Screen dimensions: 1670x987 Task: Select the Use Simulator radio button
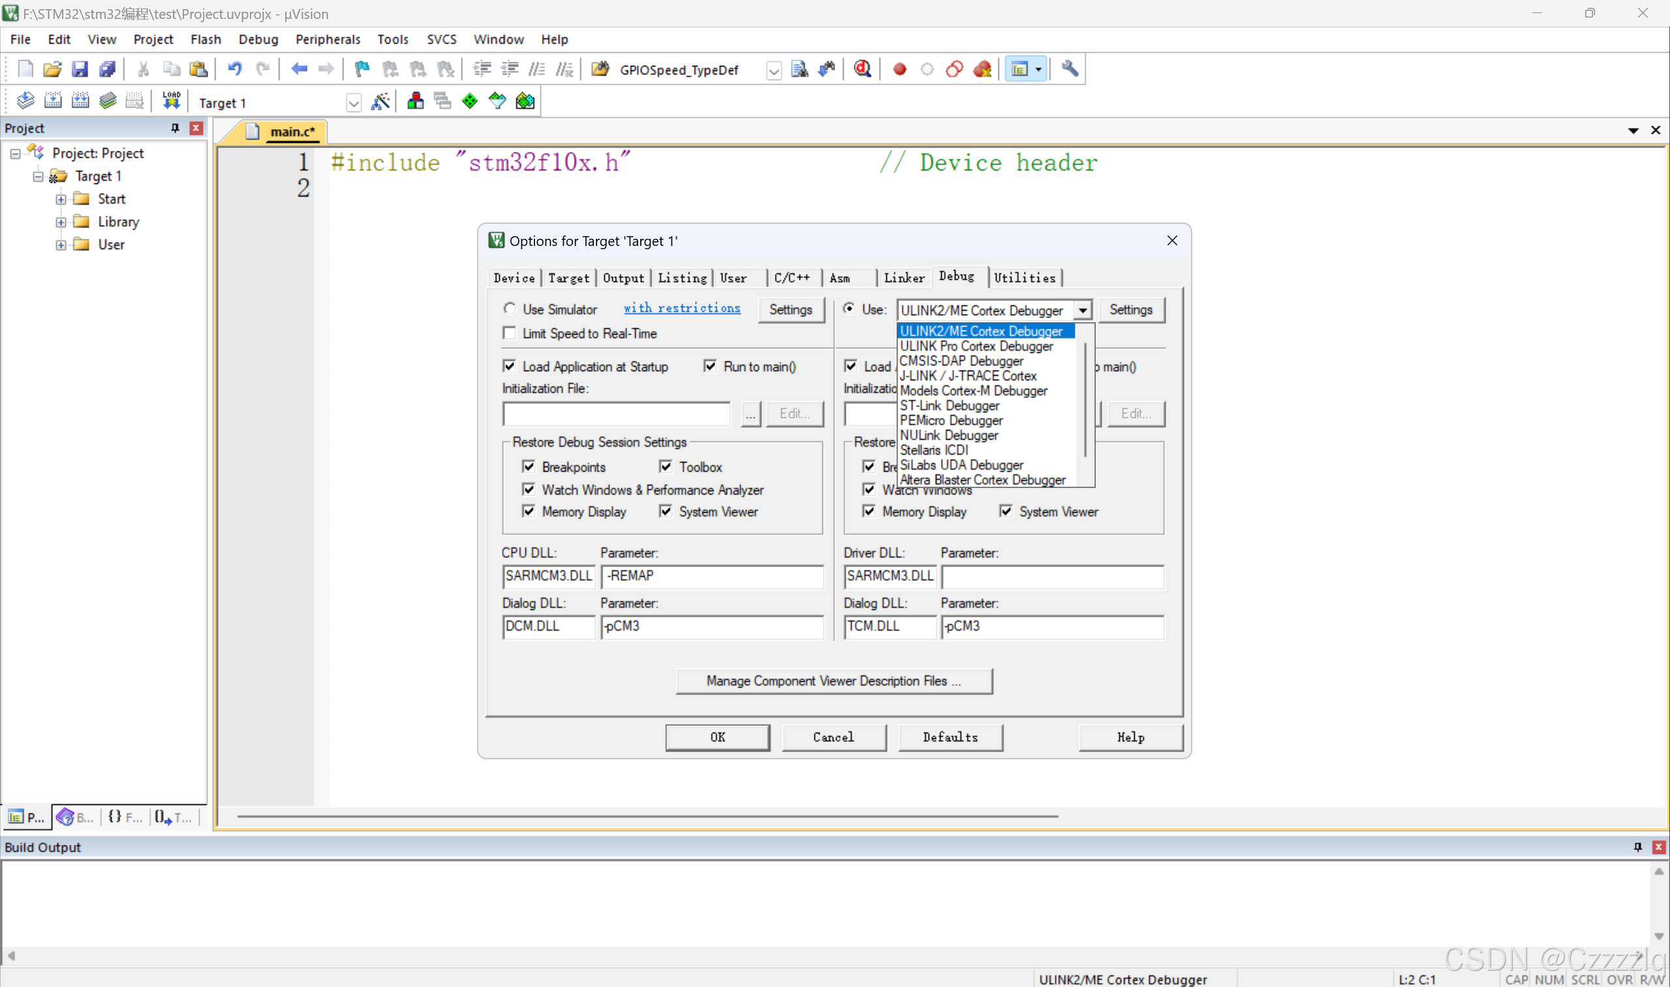pyautogui.click(x=510, y=309)
